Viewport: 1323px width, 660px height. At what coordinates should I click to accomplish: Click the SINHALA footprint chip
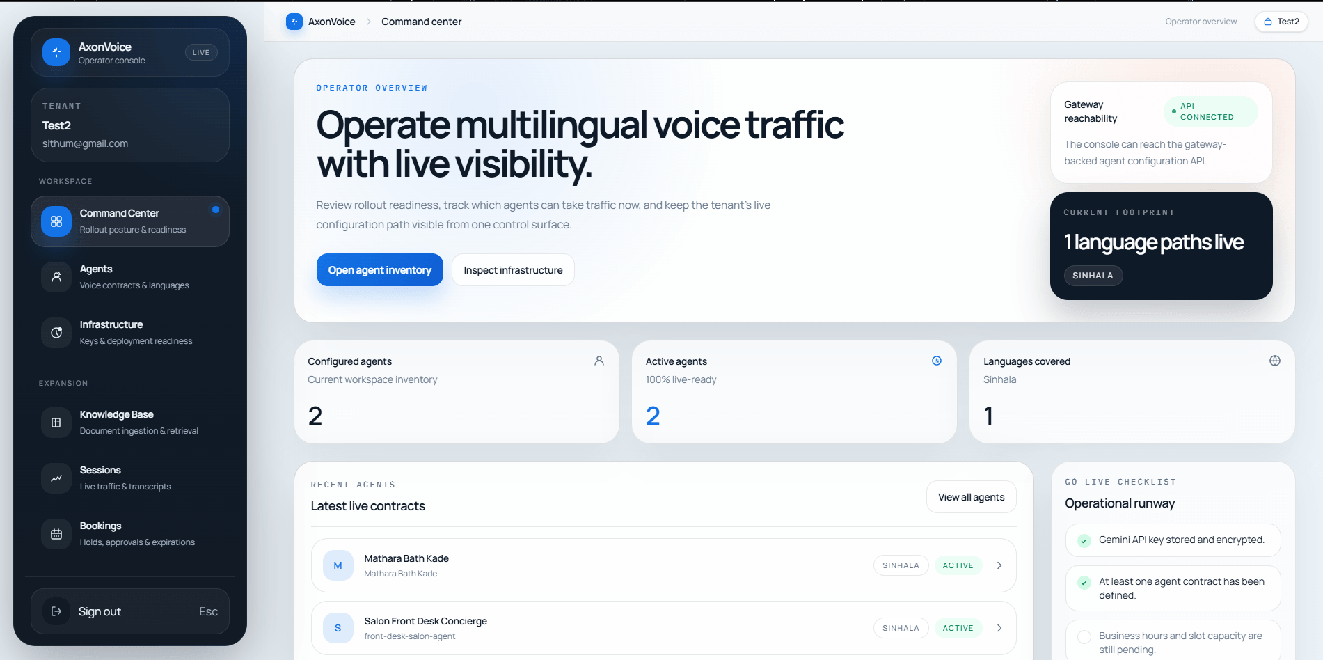(1093, 276)
